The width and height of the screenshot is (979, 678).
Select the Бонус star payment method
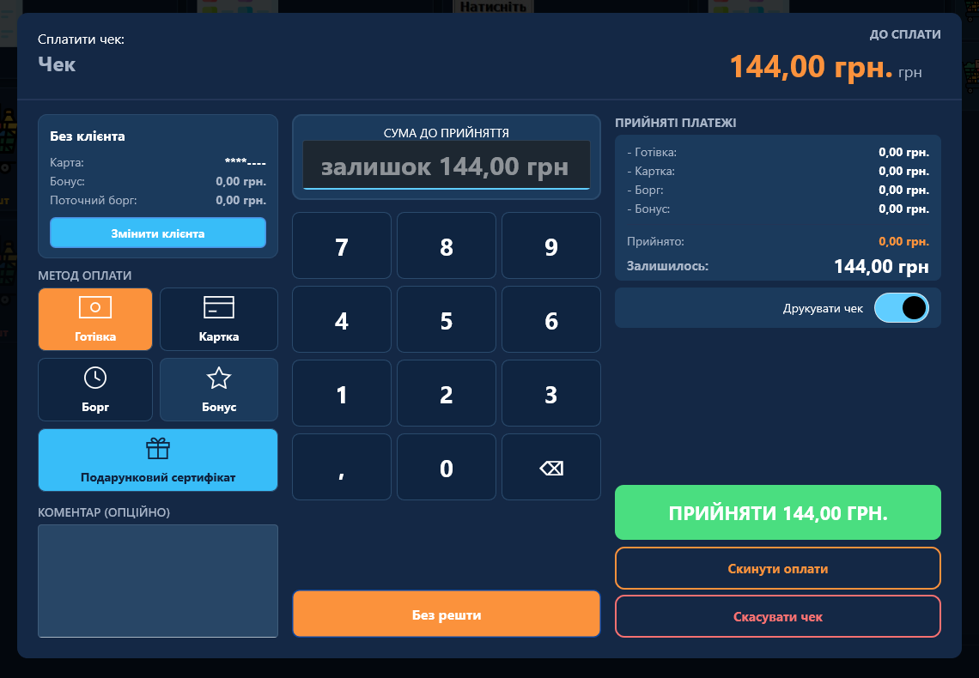[x=218, y=390]
